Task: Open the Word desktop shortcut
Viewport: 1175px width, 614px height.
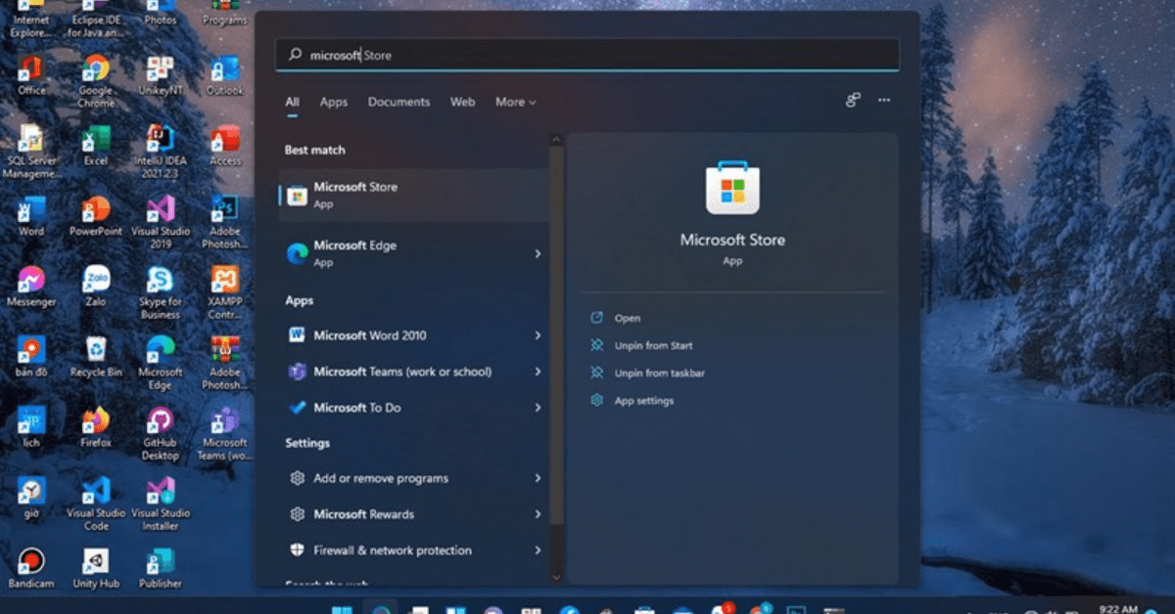Action: coord(31,216)
